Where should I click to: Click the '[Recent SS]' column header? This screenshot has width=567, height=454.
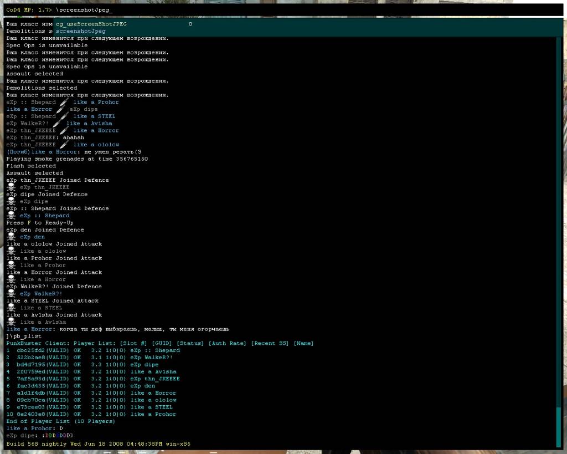tap(270, 343)
